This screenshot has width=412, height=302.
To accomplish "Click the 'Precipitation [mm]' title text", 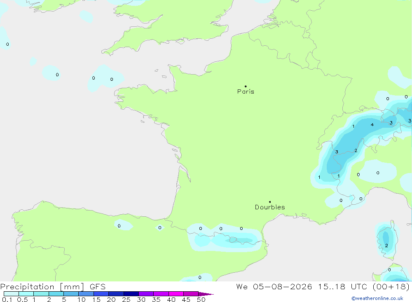I will [42, 287].
